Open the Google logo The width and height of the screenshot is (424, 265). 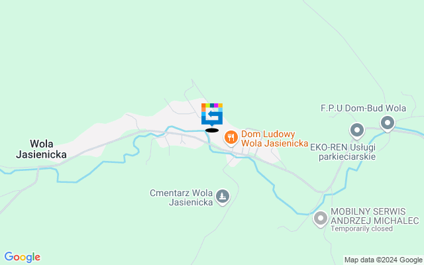click(x=22, y=257)
